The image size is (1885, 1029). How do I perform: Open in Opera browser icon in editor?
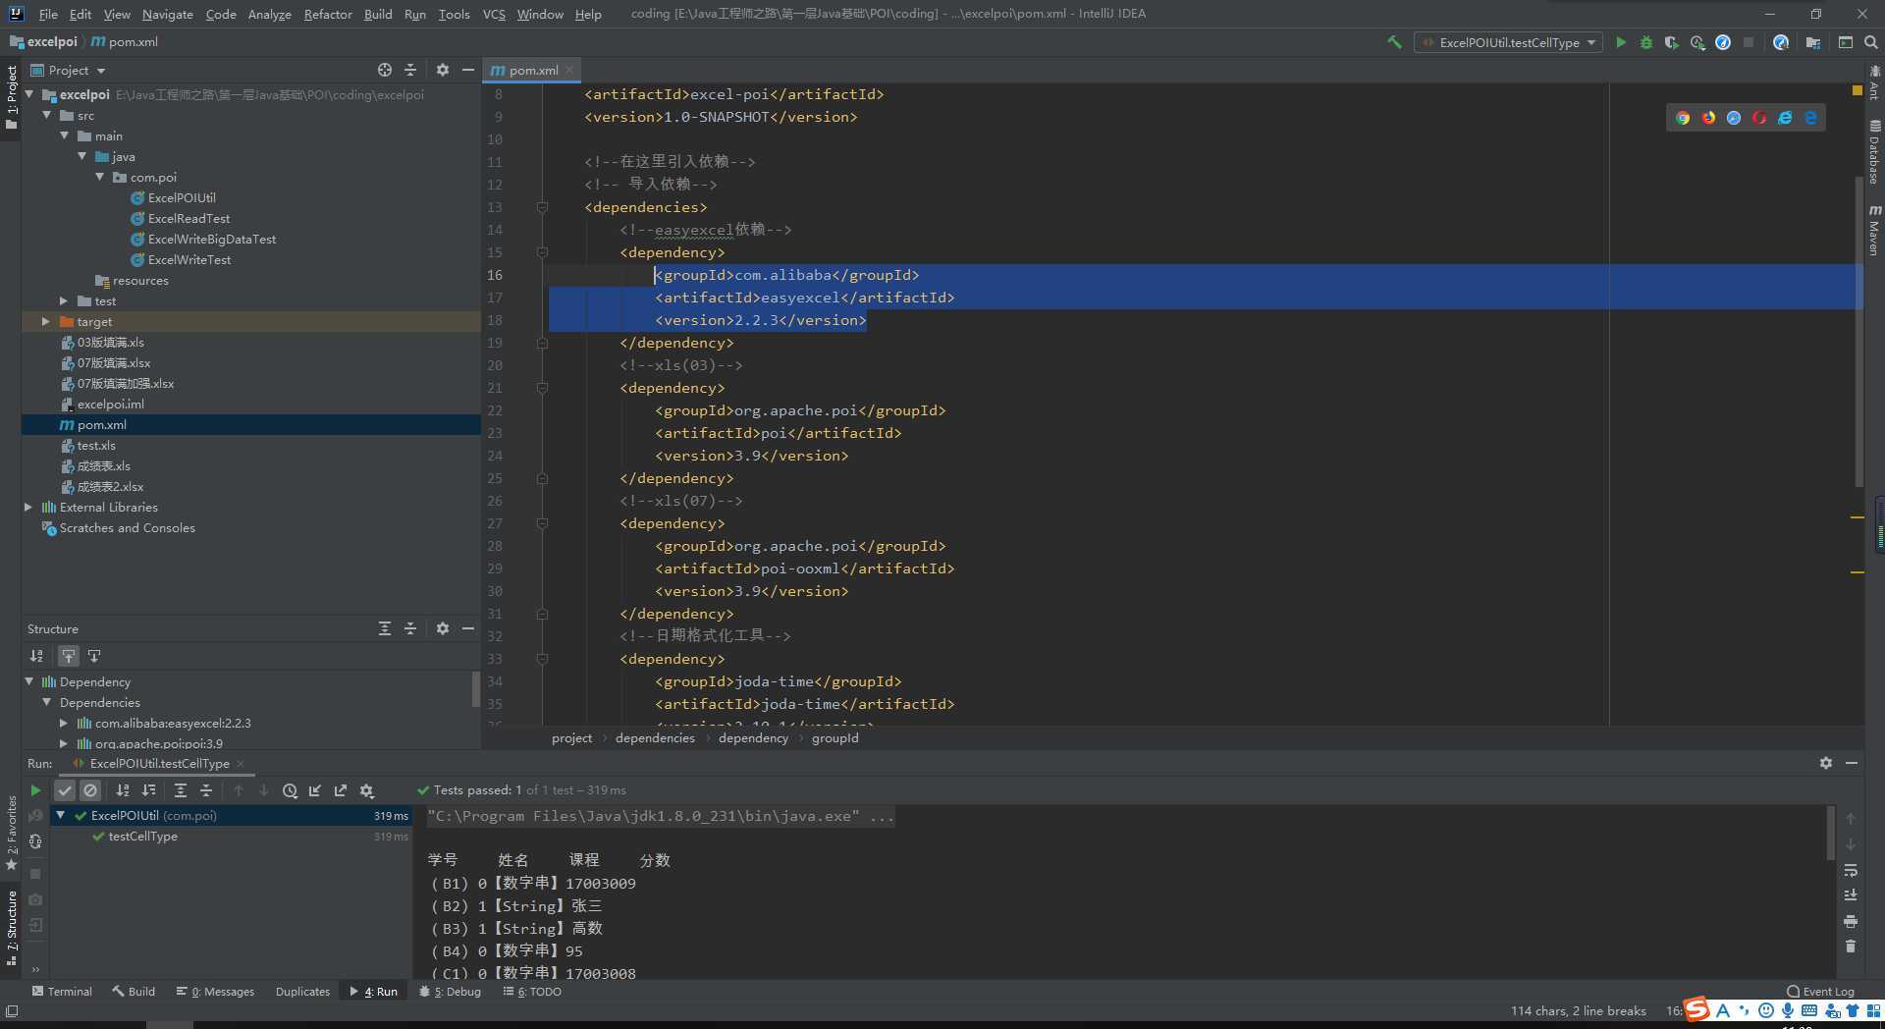click(1759, 118)
